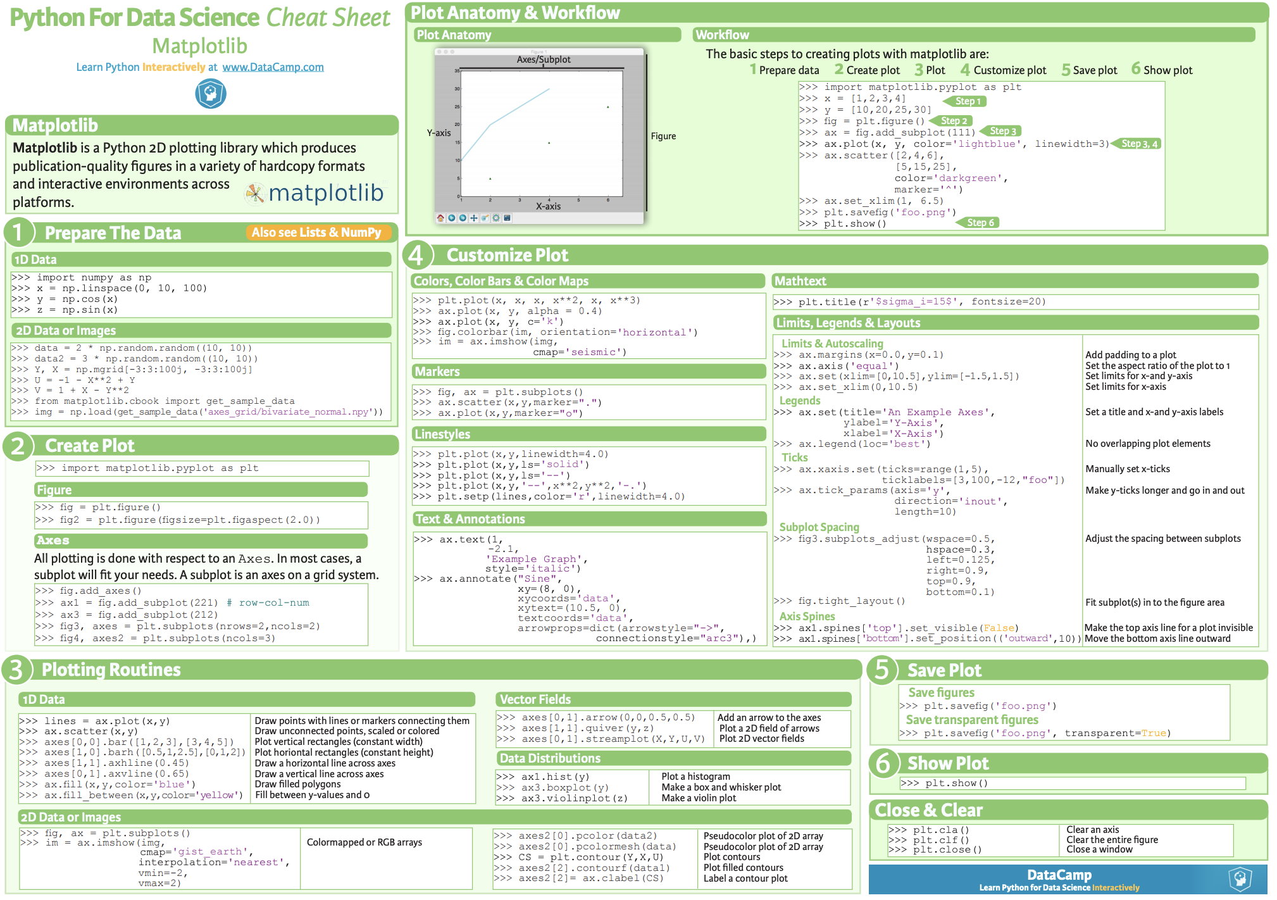The image size is (1277, 900).
Task: Select the 'Plot Anatomy' section header
Action: (547, 35)
